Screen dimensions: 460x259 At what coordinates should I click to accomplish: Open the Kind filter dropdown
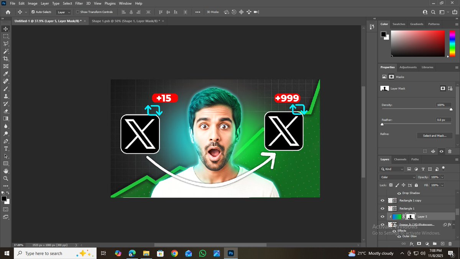click(x=391, y=169)
